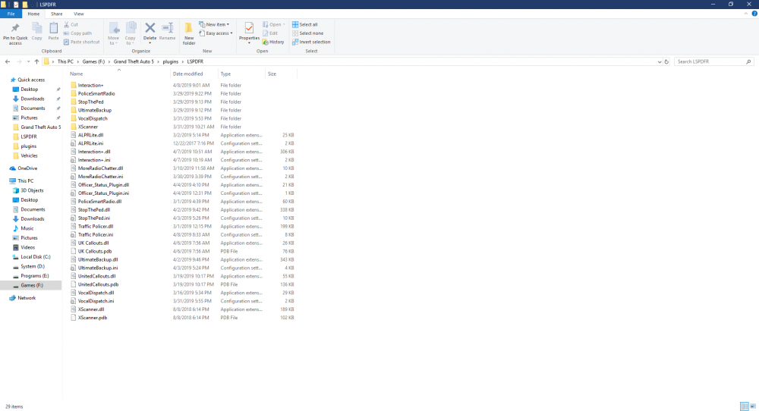Click the Refresh button by address bar
Viewport: 759px width, 411px height.
pyautogui.click(x=666, y=62)
